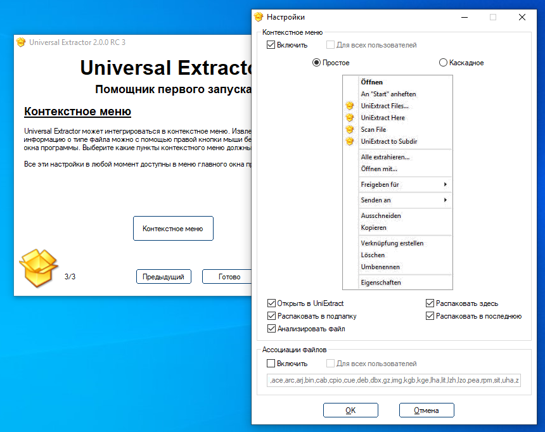Click the Ассоциации файлов group label

(x=295, y=350)
